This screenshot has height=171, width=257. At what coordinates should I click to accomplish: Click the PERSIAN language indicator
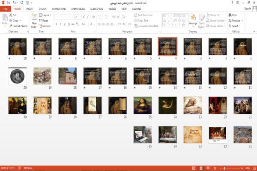(x=28, y=168)
